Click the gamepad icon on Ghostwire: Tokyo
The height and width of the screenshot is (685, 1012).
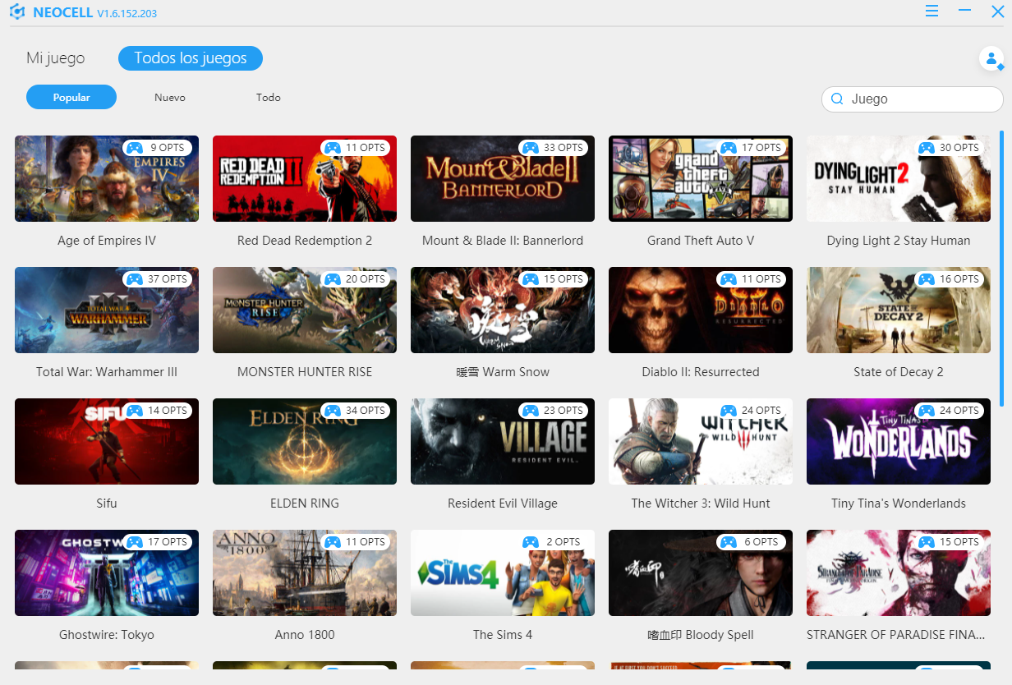click(135, 542)
